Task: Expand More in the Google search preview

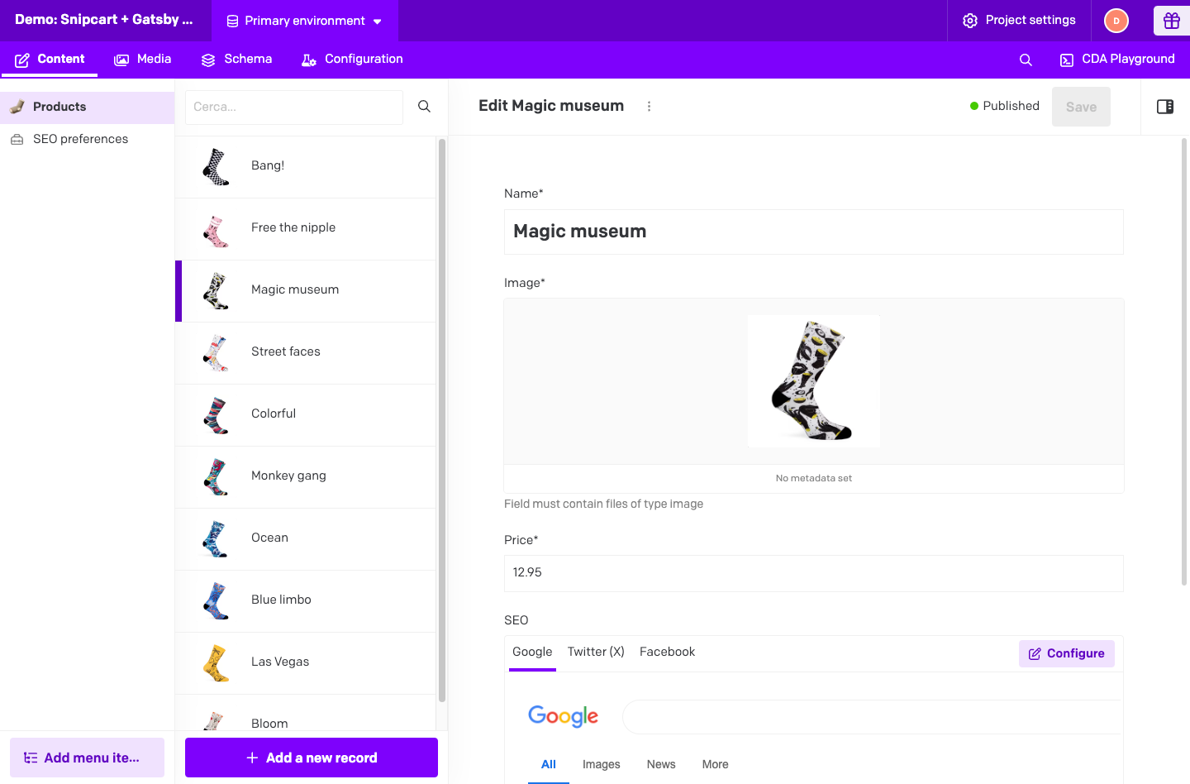Action: click(714, 764)
